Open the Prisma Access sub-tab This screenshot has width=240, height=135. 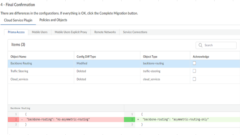pos(16,32)
